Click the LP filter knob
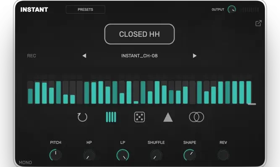 pos(123,155)
